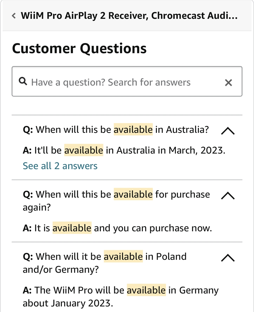The width and height of the screenshot is (254, 312).
Task: Open the WiiM Pro AirPlay 2 Receiver product title
Action: [129, 16]
